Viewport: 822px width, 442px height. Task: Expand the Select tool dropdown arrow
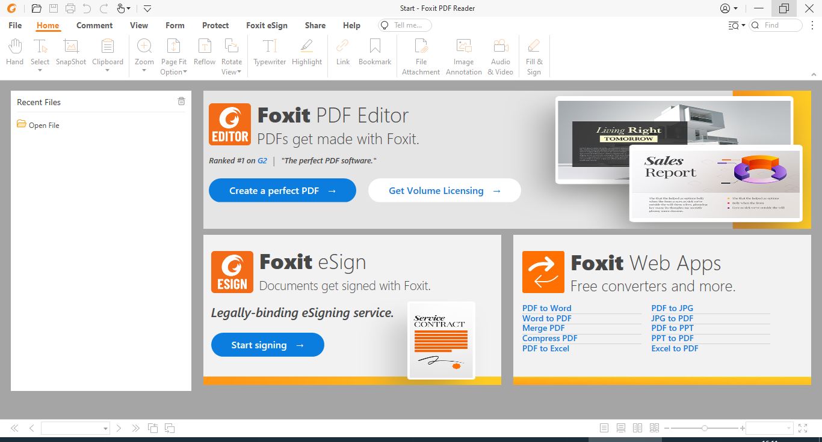(40, 70)
